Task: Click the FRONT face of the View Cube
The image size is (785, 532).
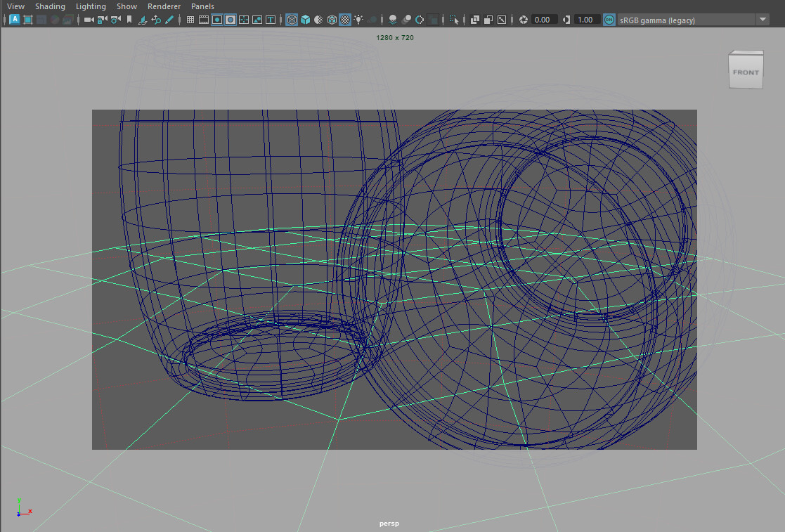Action: click(745, 72)
